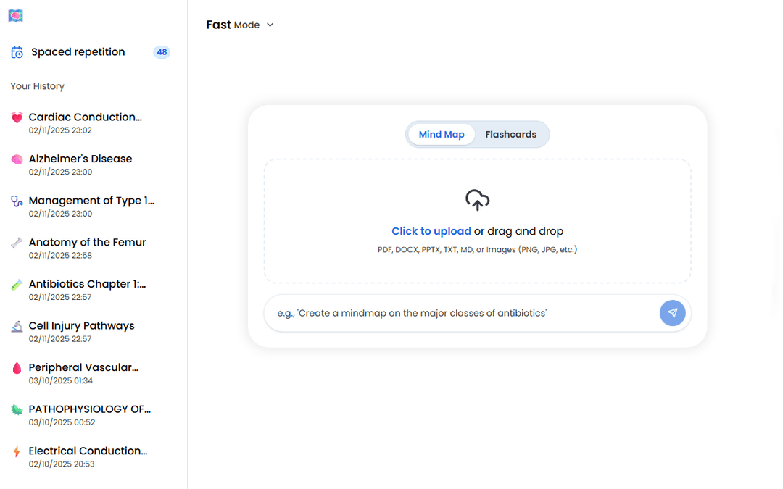The width and height of the screenshot is (783, 489).
Task: Click the 'Click to upload' link
Action: 431,230
